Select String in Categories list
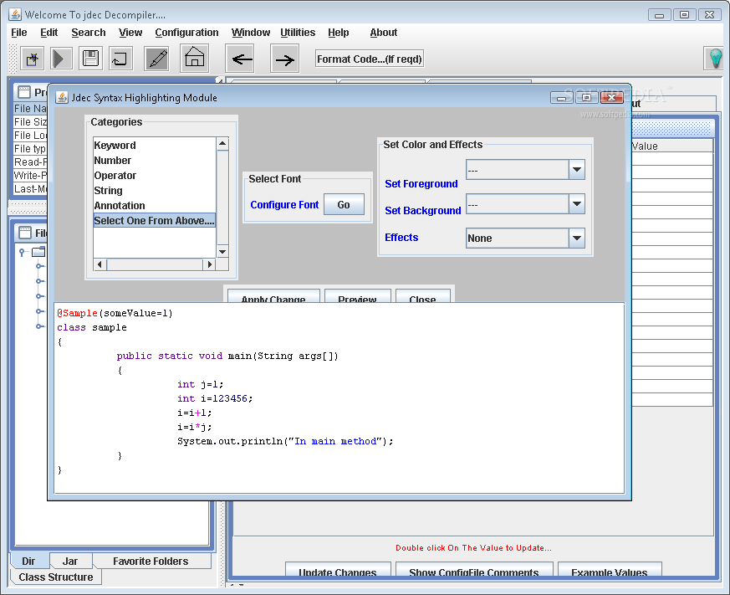Viewport: 730px width, 595px height. click(154, 190)
